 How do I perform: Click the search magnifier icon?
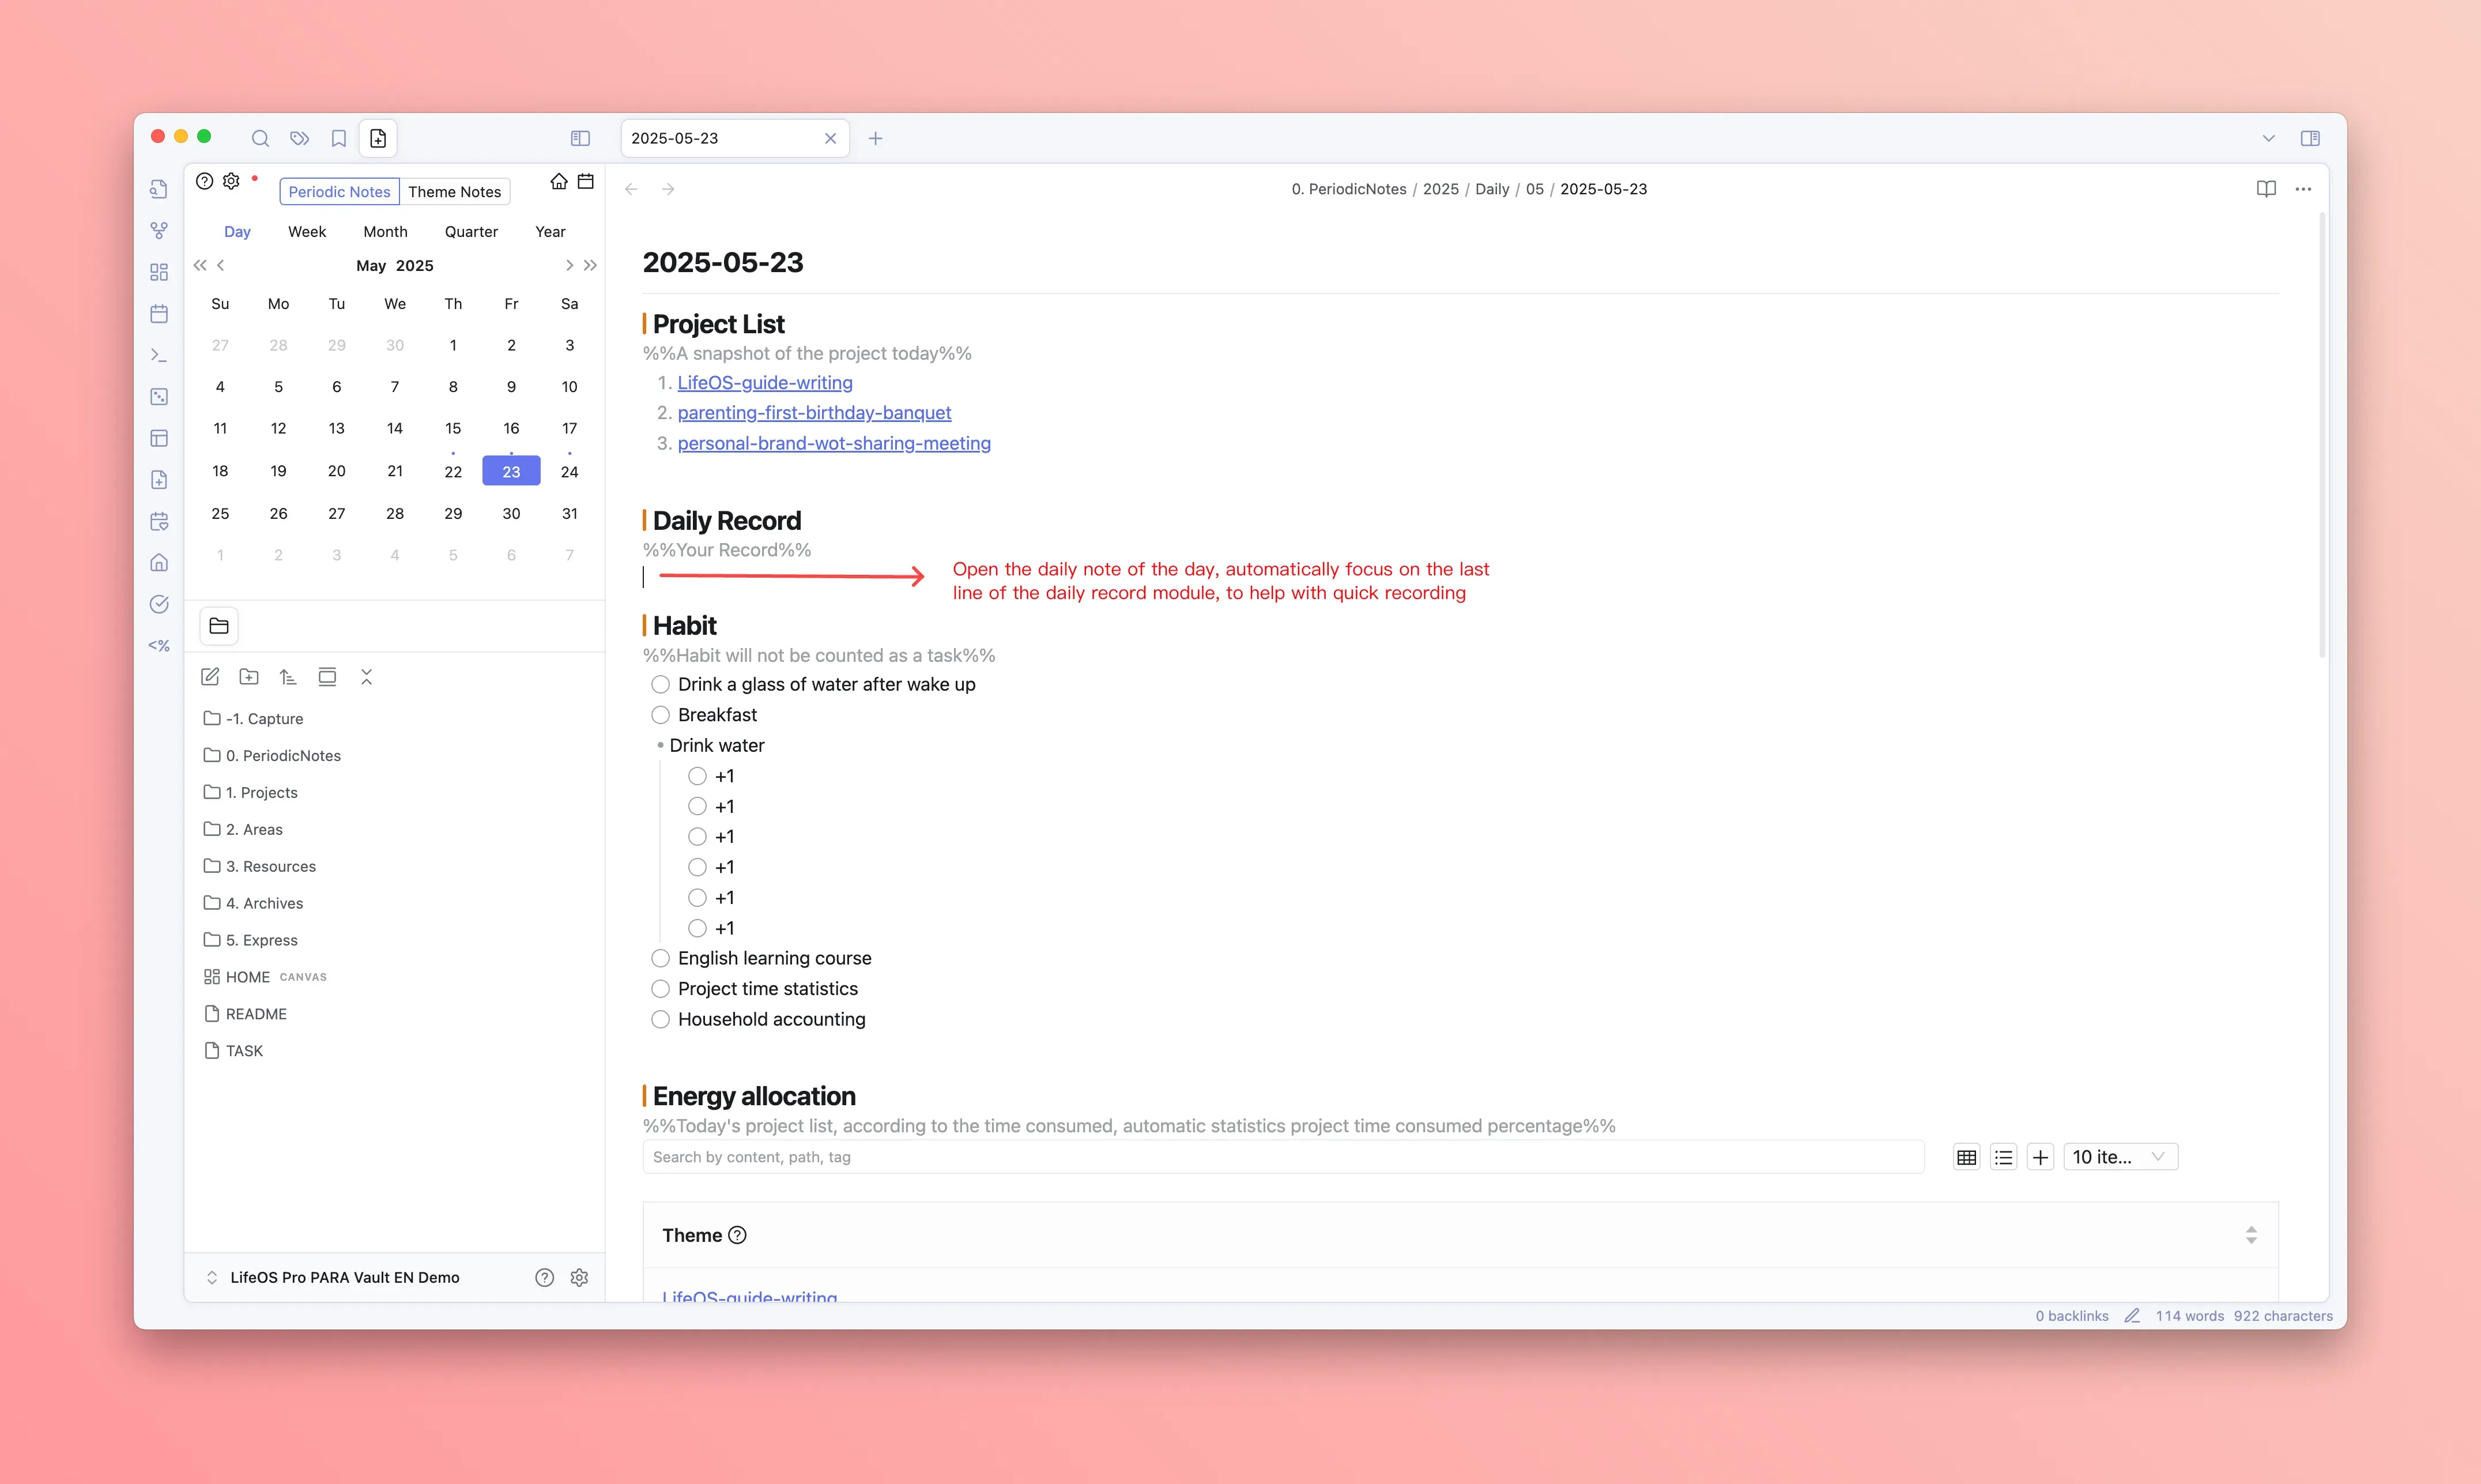[260, 138]
